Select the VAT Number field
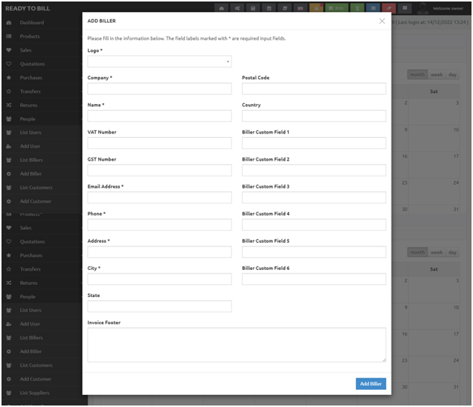Image resolution: width=473 pixels, height=407 pixels. point(159,143)
